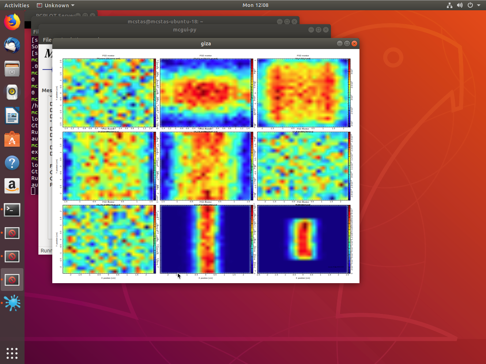Image resolution: width=486 pixels, height=364 pixels.
Task: Click the blue splash McStas dock icon
Action: 12,303
